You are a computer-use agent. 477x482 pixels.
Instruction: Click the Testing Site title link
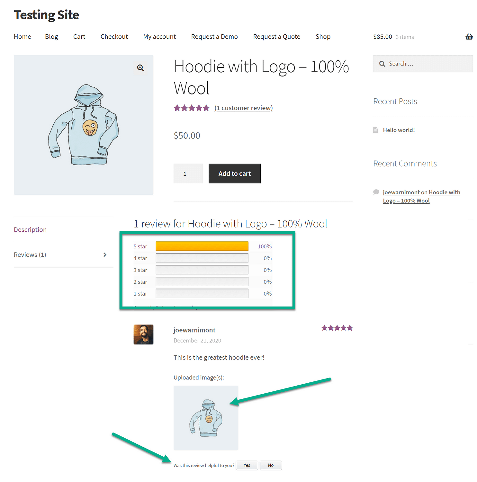(46, 15)
